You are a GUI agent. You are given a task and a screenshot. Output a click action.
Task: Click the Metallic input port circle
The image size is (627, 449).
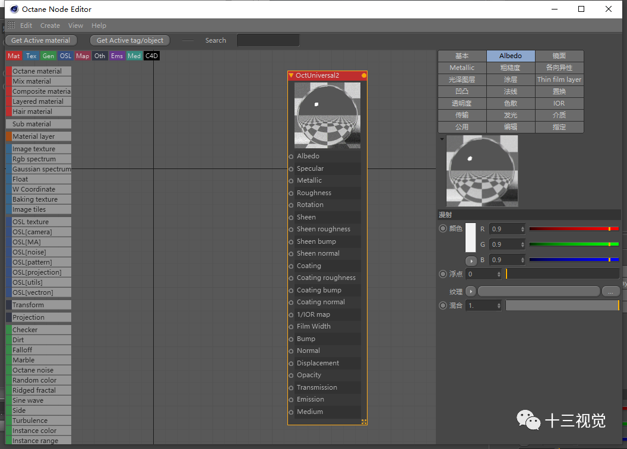coord(291,181)
